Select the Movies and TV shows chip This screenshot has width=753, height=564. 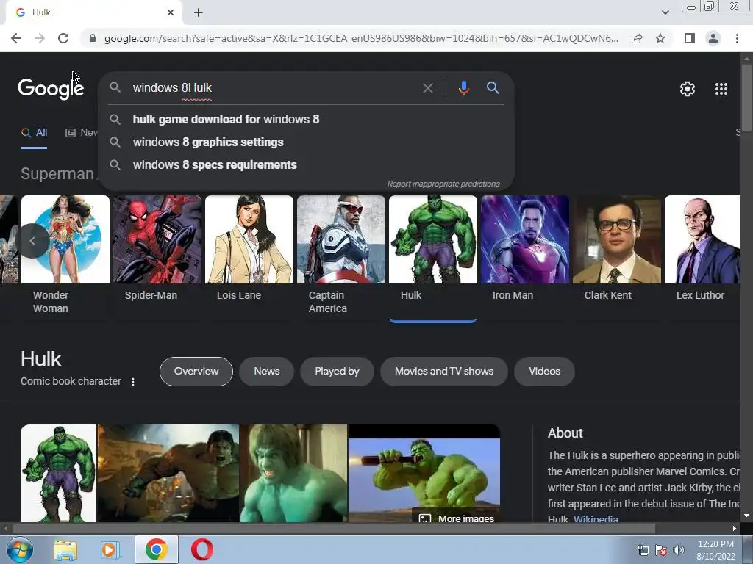tap(443, 371)
